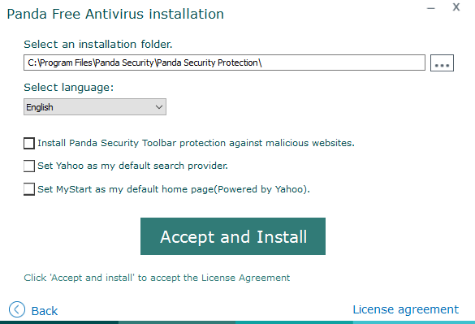Click the 'Select an installation folder.' heading text
The height and width of the screenshot is (324, 475).
[x=98, y=44]
